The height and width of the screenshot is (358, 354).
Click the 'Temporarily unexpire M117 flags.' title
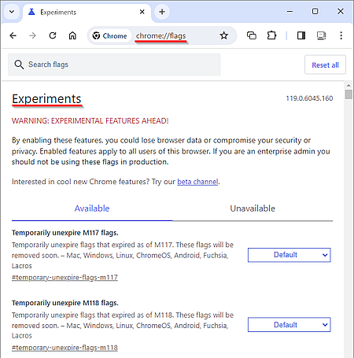(x=65, y=233)
